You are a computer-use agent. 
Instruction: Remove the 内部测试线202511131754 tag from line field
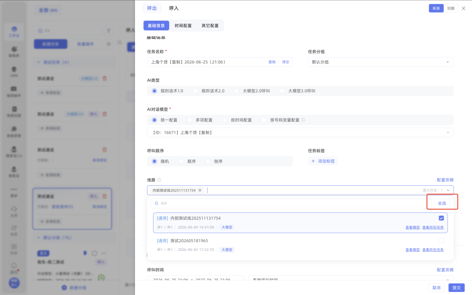coord(200,190)
